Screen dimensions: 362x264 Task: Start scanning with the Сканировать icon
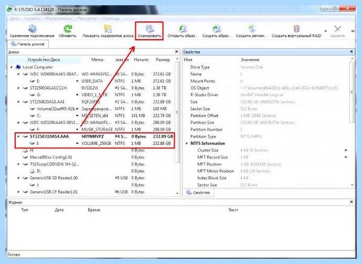tap(150, 29)
